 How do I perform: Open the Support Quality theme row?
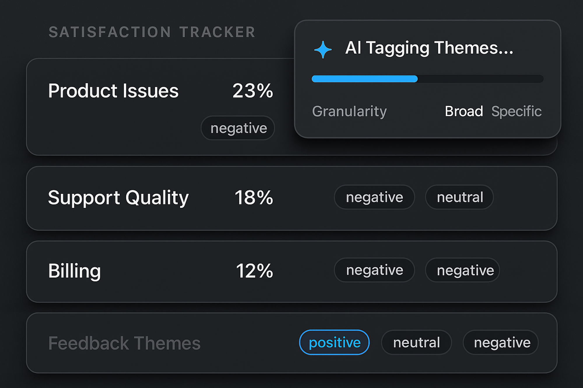(118, 198)
